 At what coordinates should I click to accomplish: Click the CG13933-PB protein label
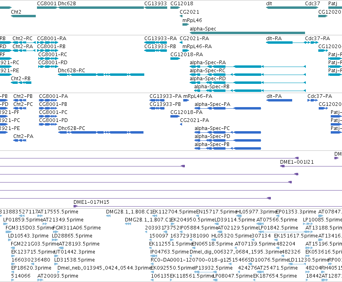(165, 105)
